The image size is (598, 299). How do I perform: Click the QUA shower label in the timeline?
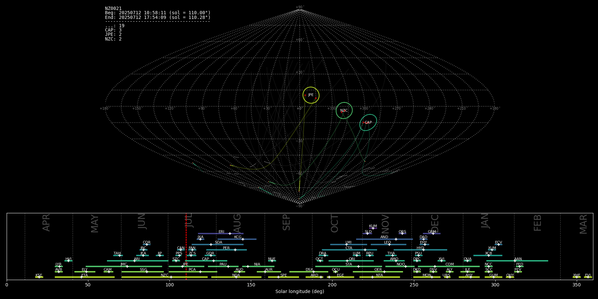point(468,259)
